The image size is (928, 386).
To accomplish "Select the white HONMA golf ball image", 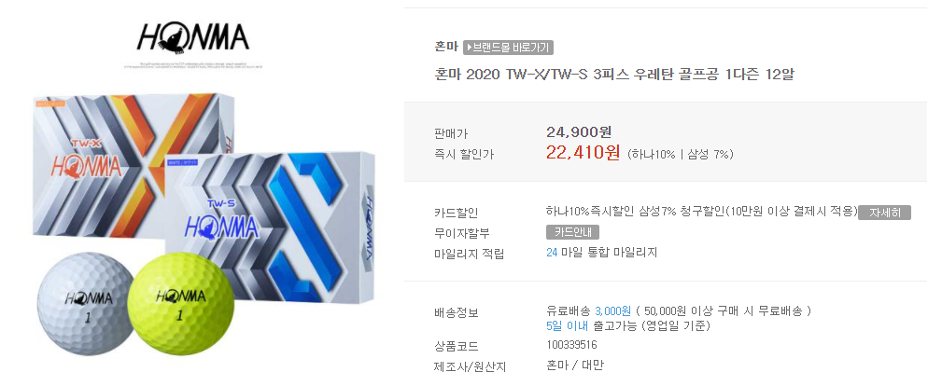I will (x=85, y=303).
